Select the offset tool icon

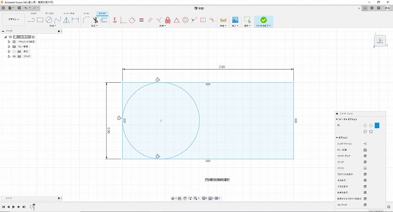coord(105,20)
